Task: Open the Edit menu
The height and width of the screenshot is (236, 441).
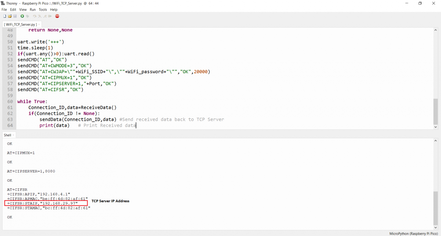Action: tap(13, 10)
